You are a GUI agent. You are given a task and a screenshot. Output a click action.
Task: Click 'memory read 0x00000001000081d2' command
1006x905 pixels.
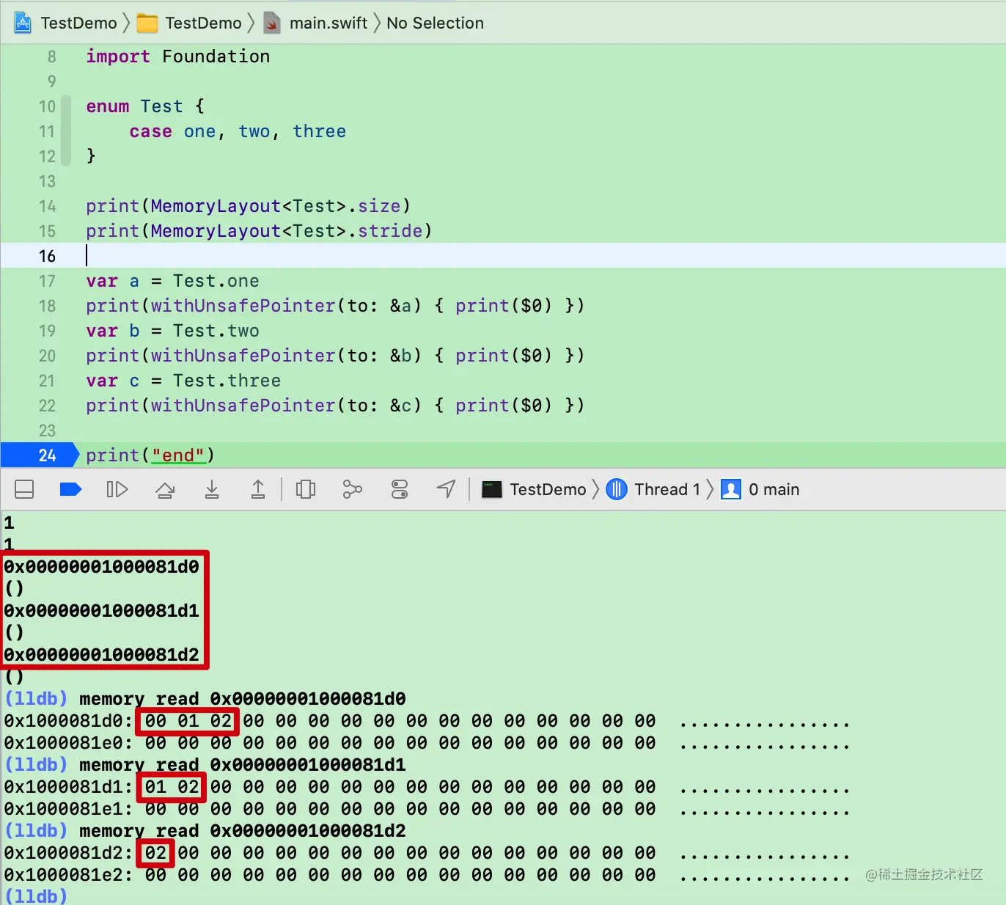point(243,831)
